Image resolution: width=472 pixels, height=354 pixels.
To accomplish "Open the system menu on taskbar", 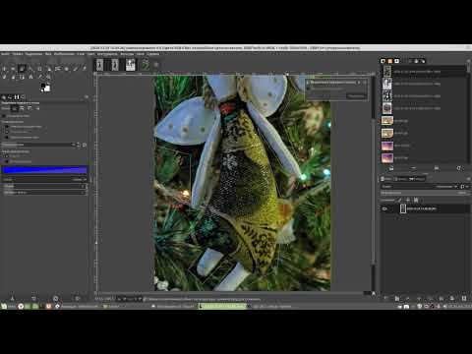I will pyautogui.click(x=4, y=306).
